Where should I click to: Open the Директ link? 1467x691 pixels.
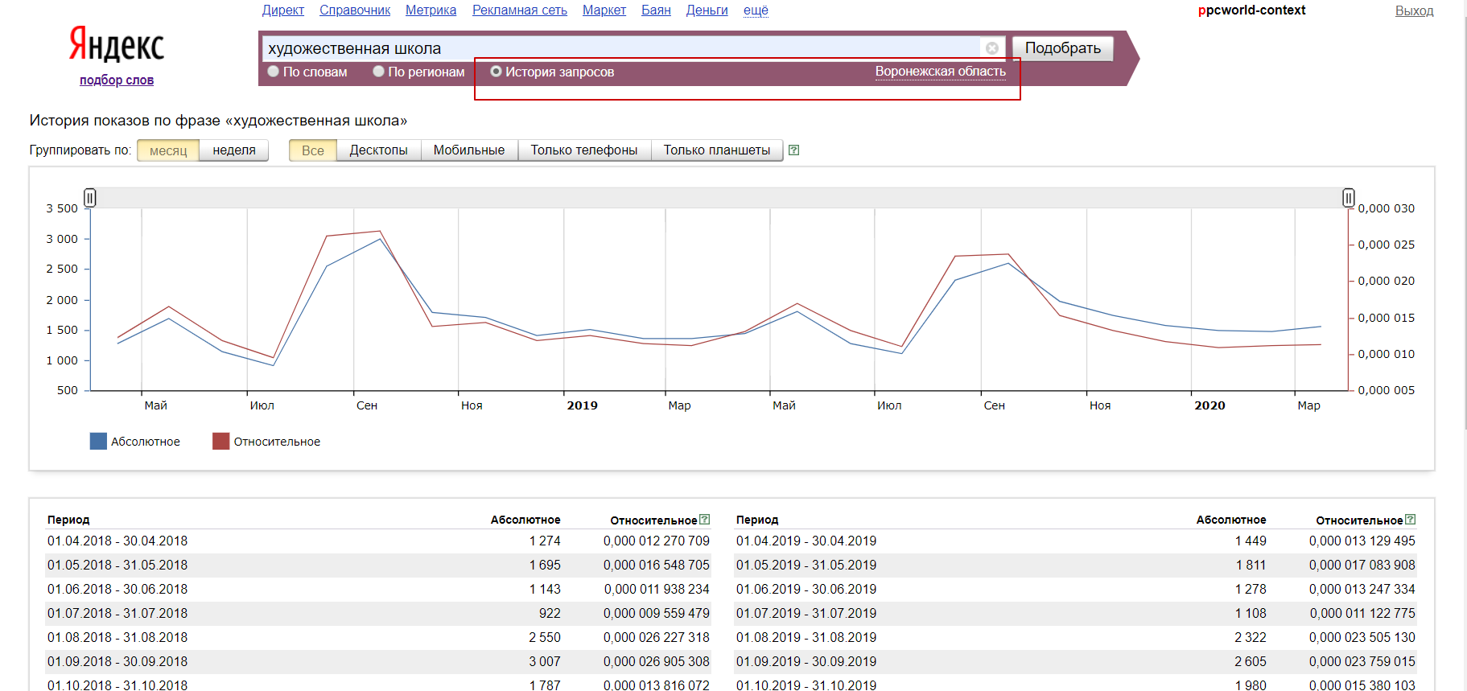coord(283,10)
